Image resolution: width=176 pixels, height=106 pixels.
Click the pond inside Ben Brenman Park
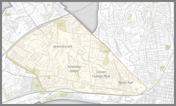[35, 87]
